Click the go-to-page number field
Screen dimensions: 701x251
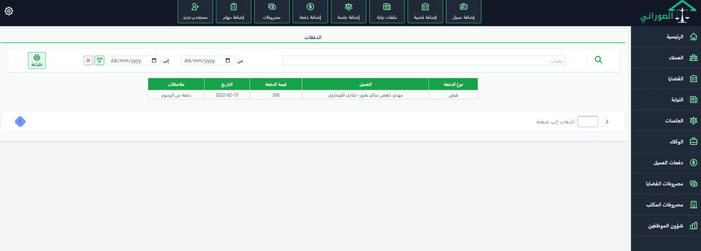pos(587,122)
